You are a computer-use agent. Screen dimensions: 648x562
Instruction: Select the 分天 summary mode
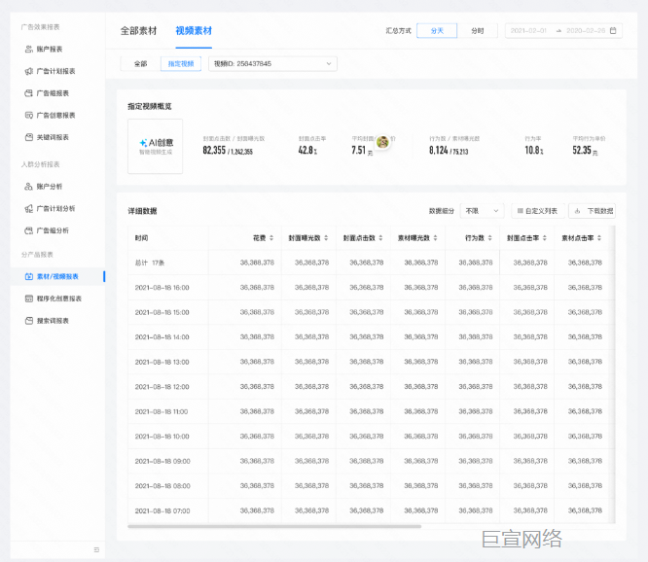pos(437,31)
